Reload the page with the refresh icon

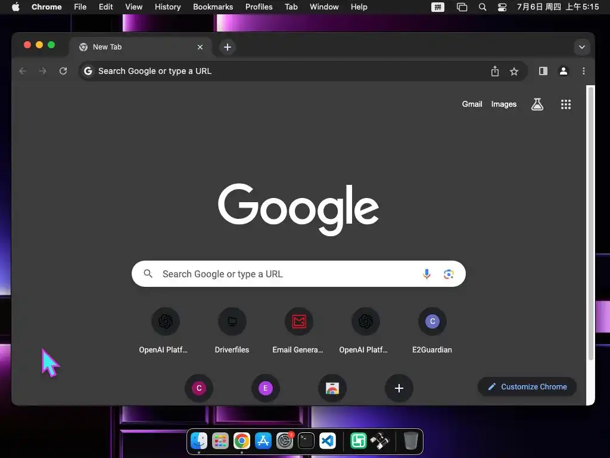coord(63,71)
